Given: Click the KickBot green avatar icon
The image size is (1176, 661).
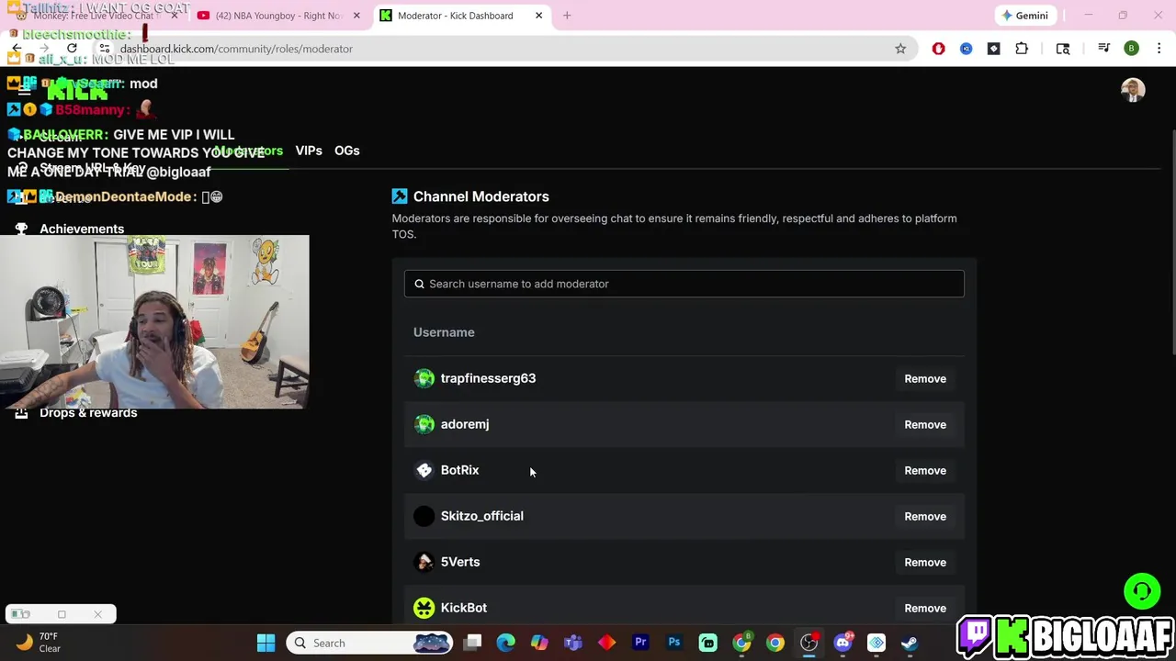Looking at the screenshot, I should click(x=424, y=608).
